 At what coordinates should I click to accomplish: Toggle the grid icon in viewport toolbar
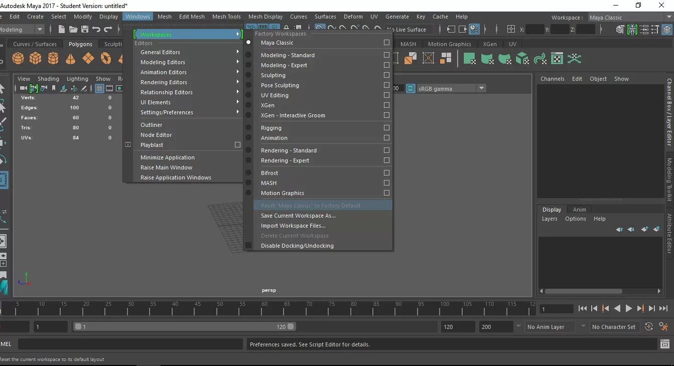[x=99, y=88]
